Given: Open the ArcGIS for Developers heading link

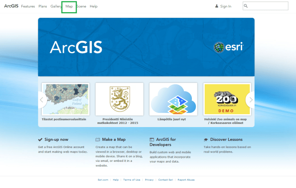Looking at the screenshot, I should 166,142.
